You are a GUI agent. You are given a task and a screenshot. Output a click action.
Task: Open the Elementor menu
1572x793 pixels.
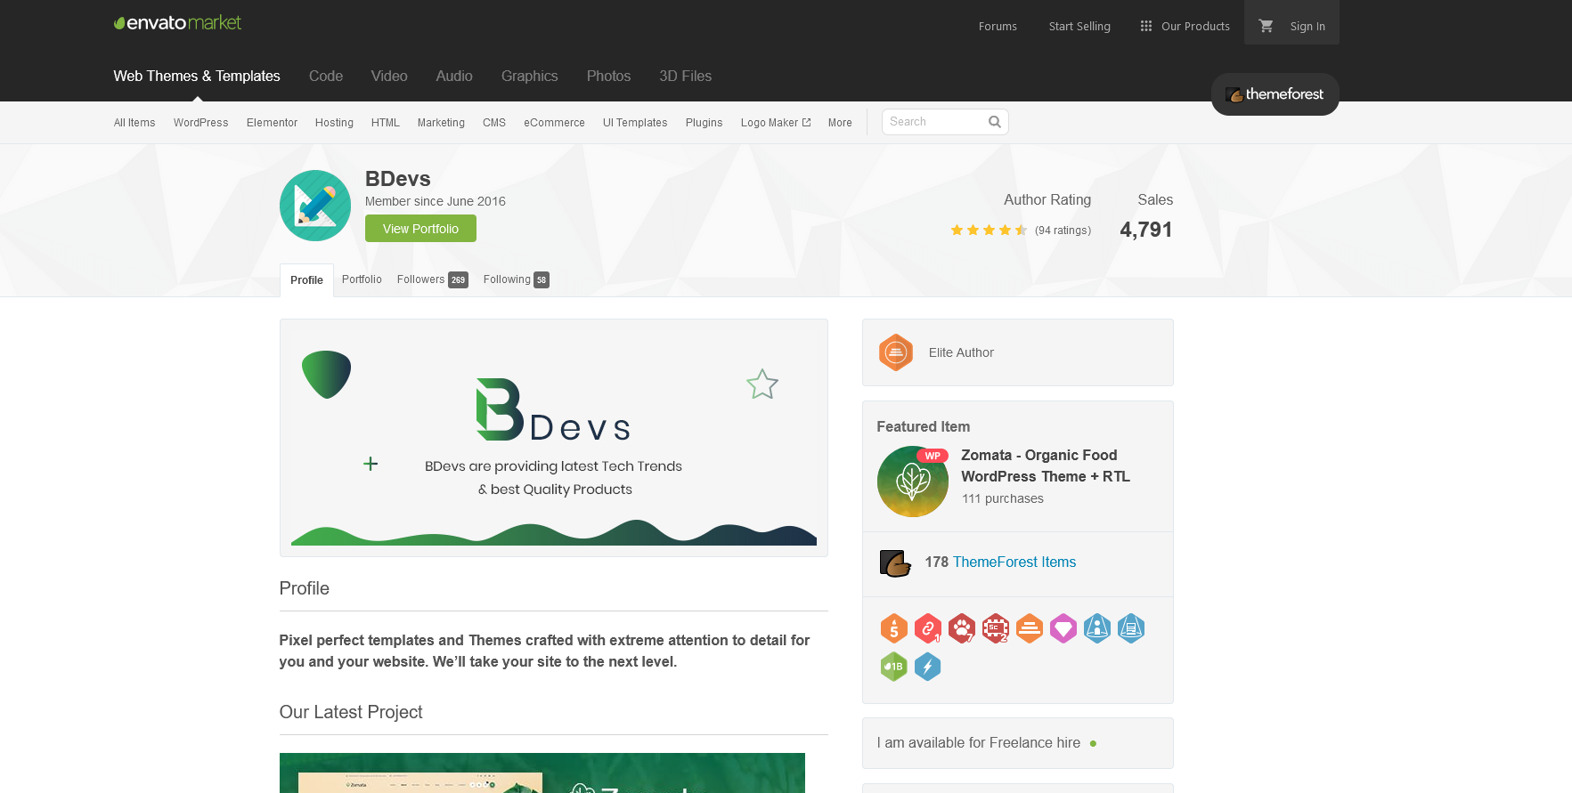272,123
